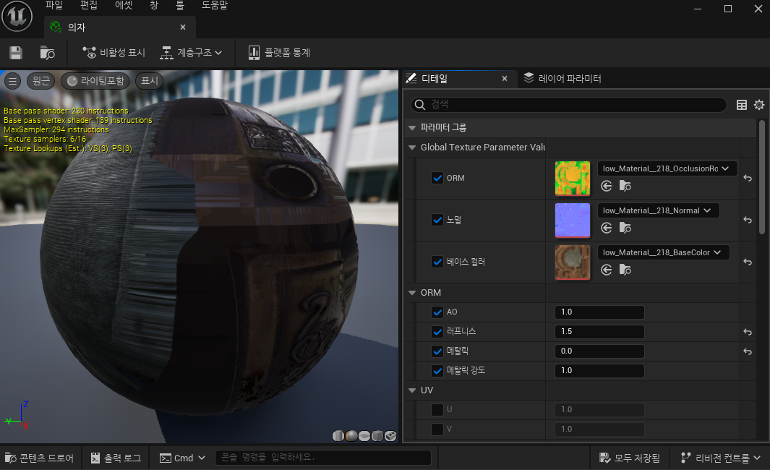Image resolution: width=770 pixels, height=470 pixels.
Task: Open the viewport hamburger options menu
Action: [12, 81]
